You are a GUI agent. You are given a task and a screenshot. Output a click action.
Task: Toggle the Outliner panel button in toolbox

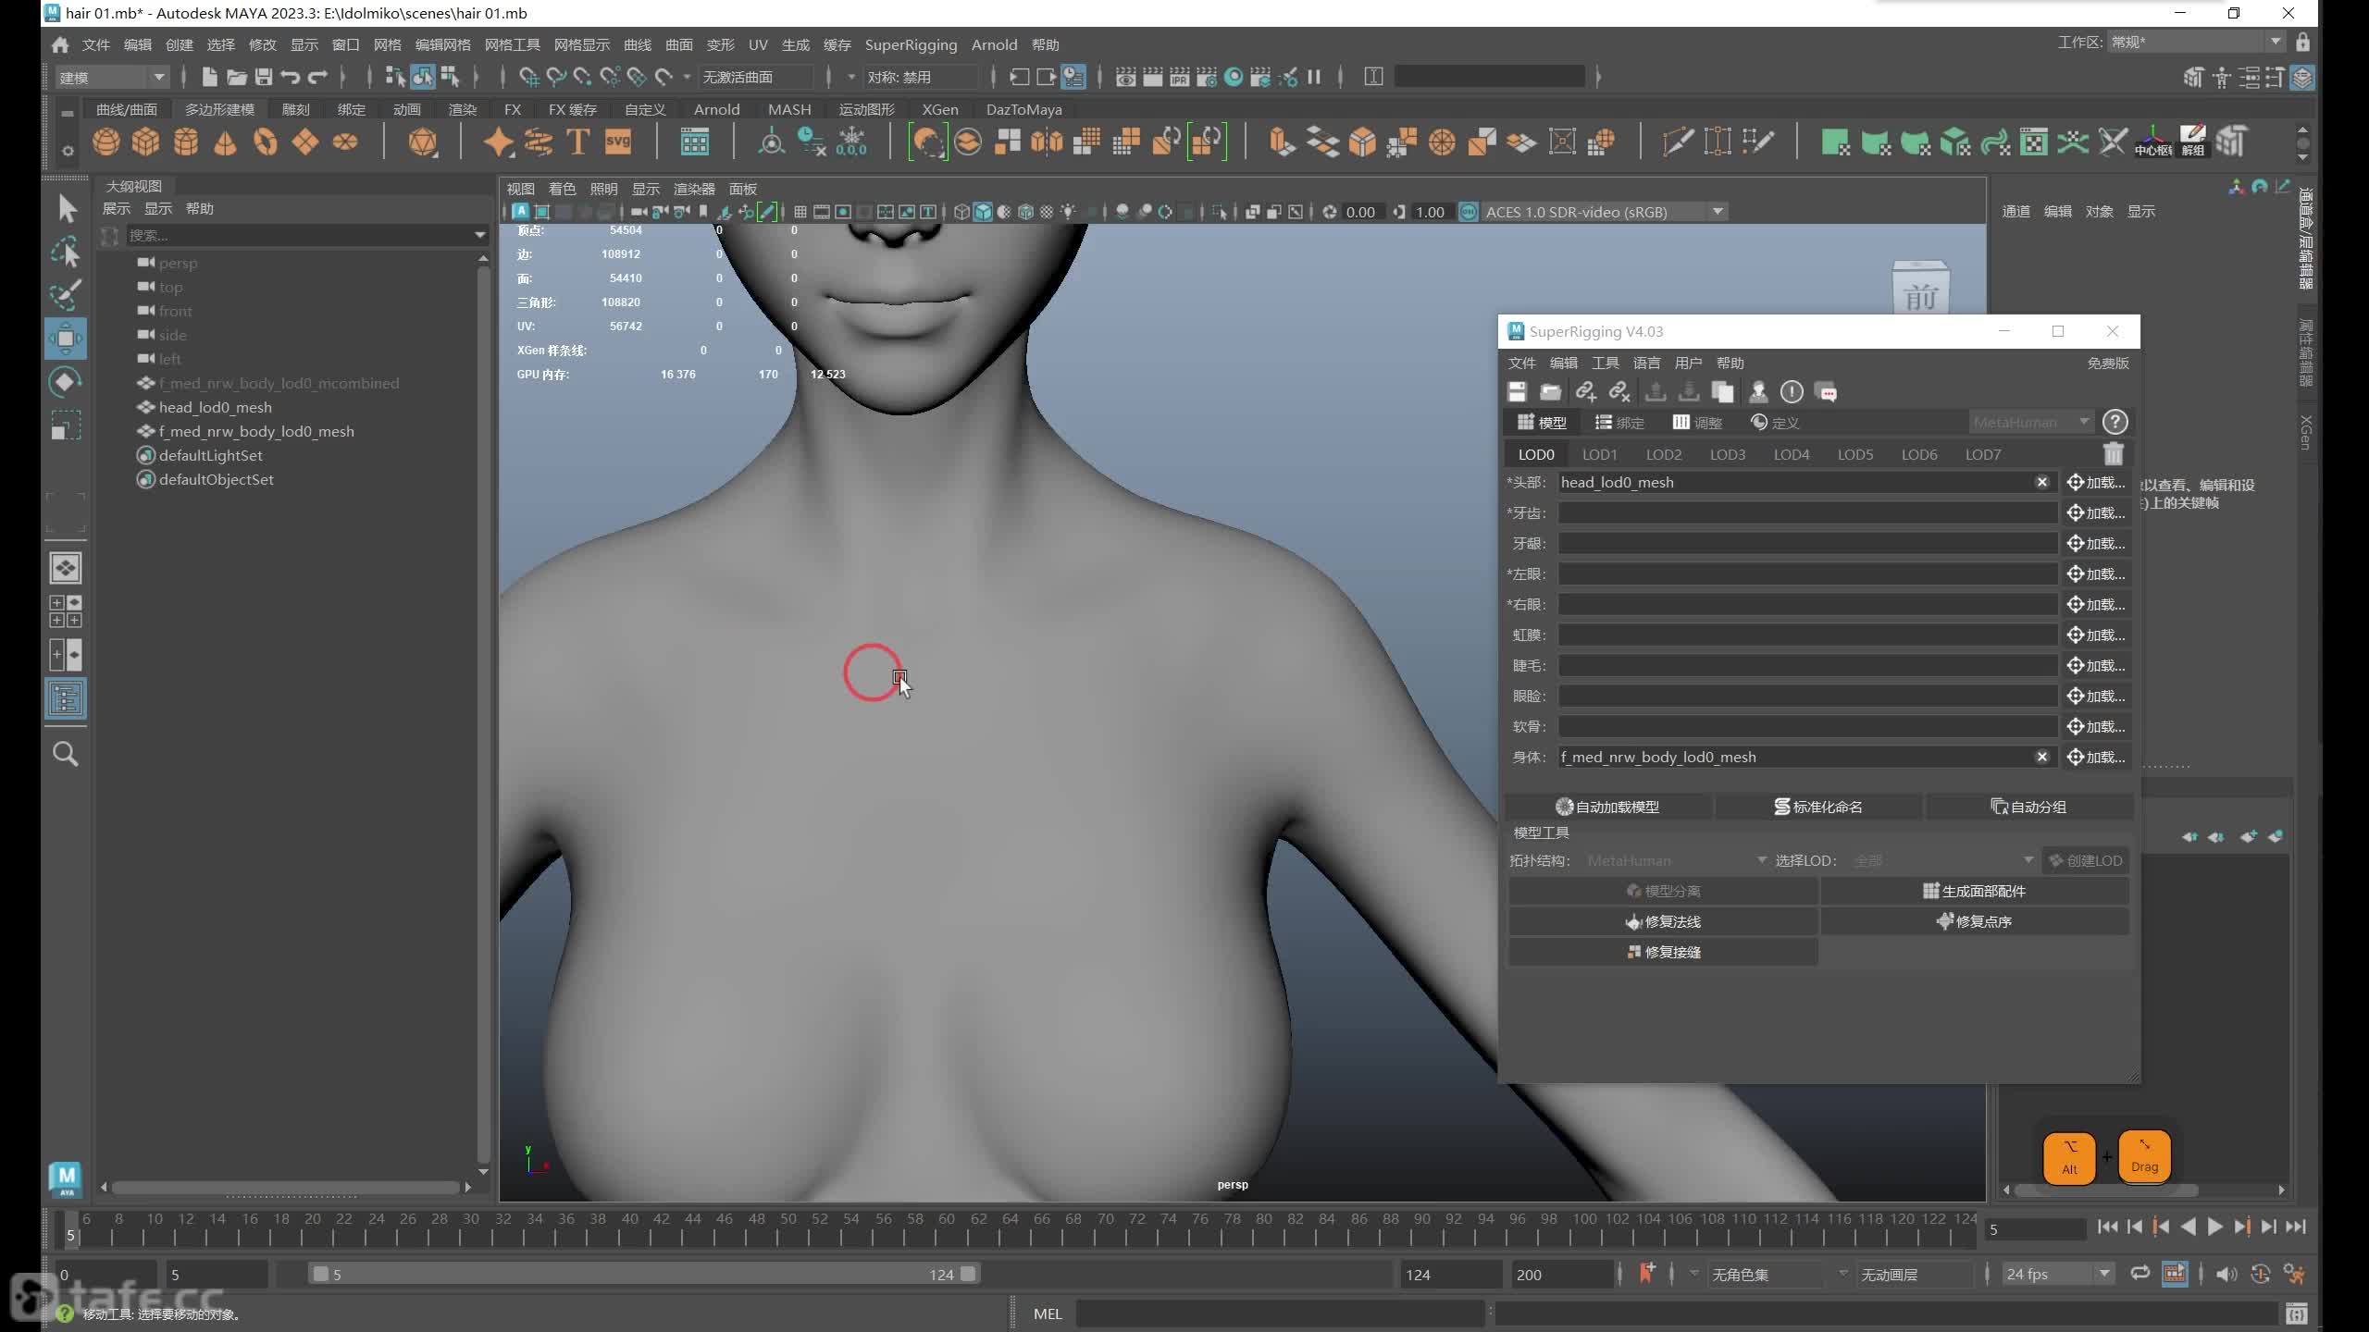pyautogui.click(x=66, y=699)
